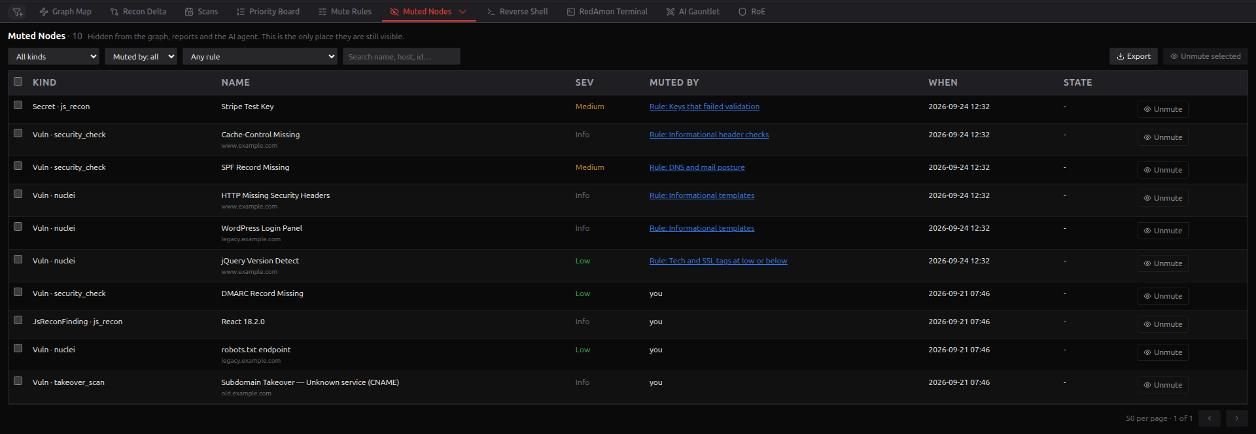Unmute the React 18.2.0 node
The image size is (1256, 434).
tap(1162, 324)
